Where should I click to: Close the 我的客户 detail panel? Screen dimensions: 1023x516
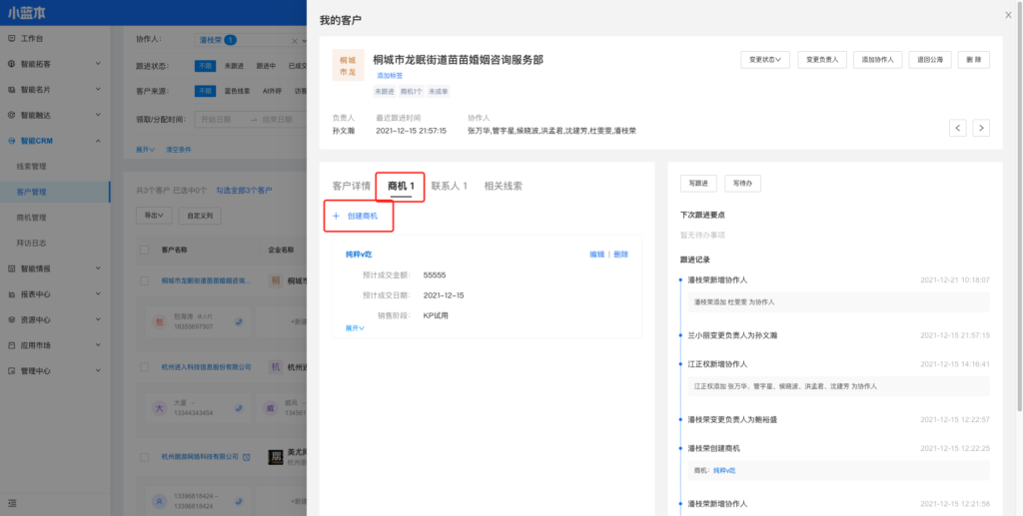[1007, 15]
